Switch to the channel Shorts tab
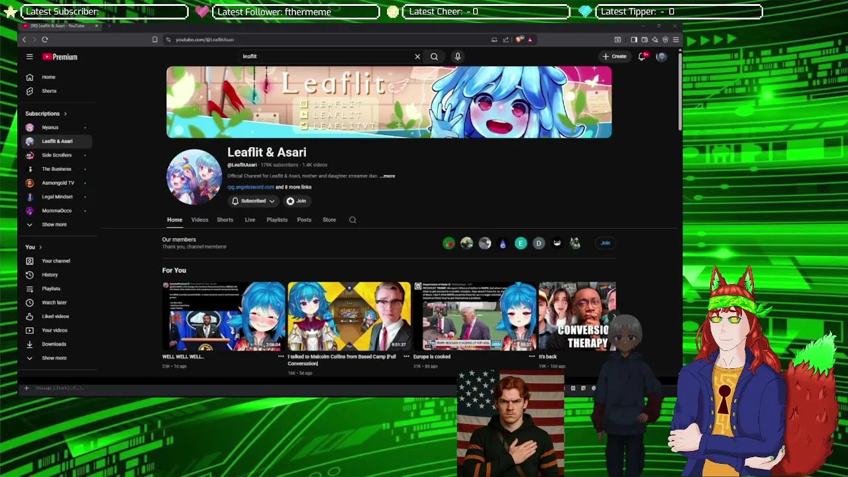Image resolution: width=848 pixels, height=477 pixels. pyautogui.click(x=225, y=220)
